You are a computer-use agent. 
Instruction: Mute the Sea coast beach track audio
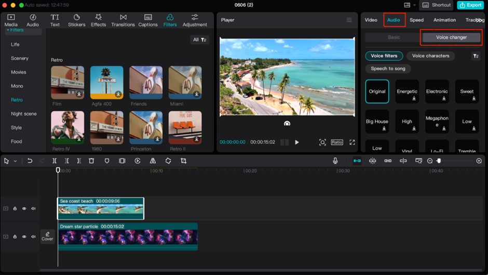[x=33, y=208]
